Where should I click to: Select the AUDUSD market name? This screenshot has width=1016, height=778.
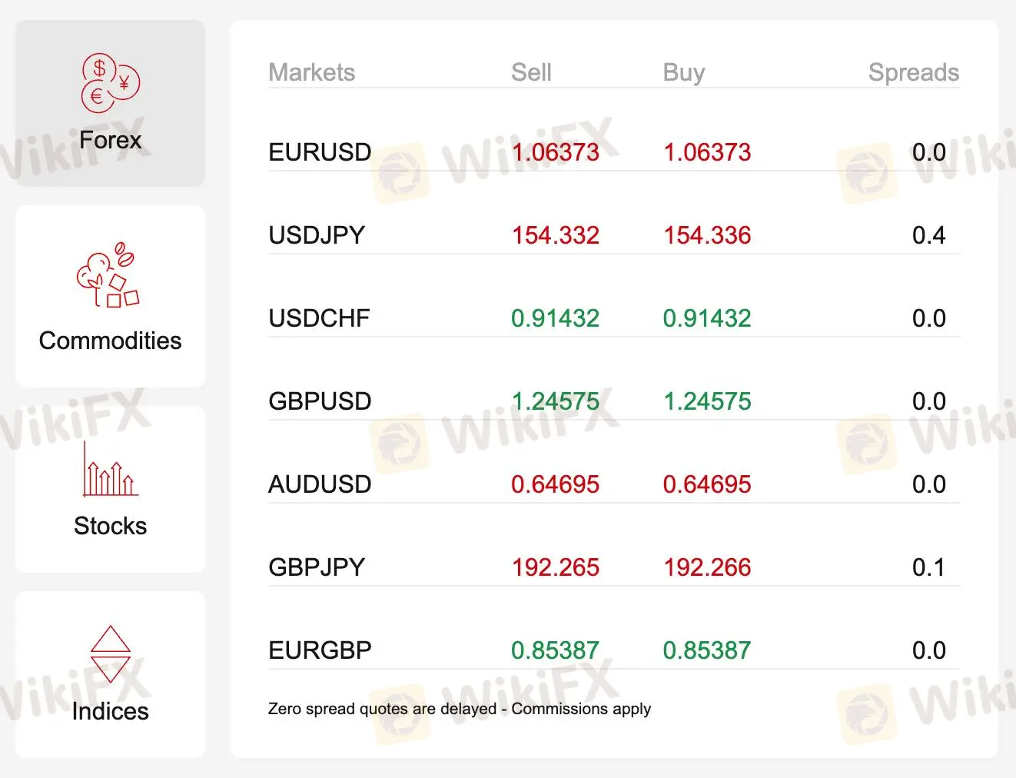pos(320,484)
